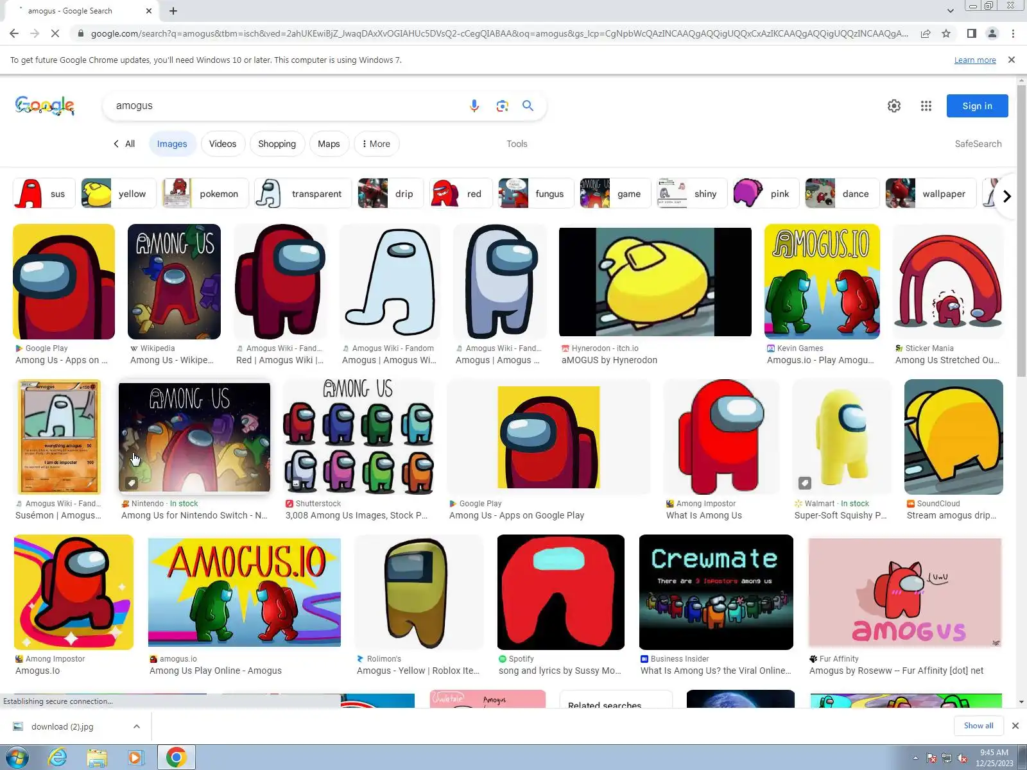The width and height of the screenshot is (1027, 770).
Task: Open Google quick settings gear
Action: 894,106
